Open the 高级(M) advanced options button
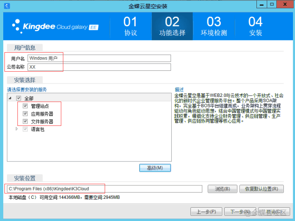This screenshot has height=221, width=295. (x=155, y=168)
